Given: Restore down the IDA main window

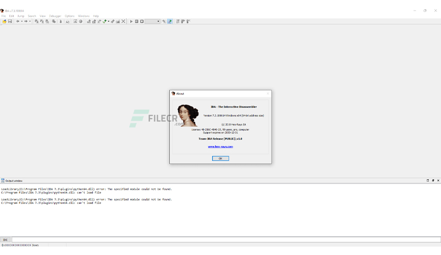Looking at the screenshot, I should click(x=425, y=11).
